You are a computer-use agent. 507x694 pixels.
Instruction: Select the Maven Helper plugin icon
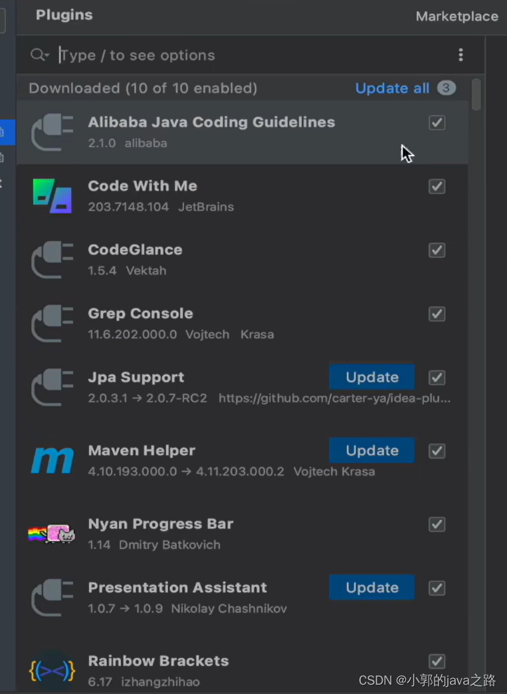tap(52, 460)
